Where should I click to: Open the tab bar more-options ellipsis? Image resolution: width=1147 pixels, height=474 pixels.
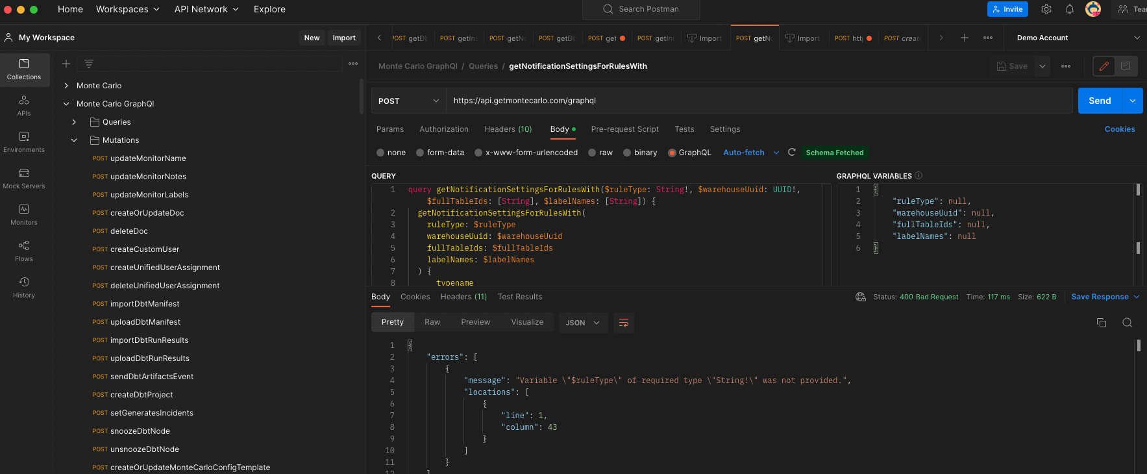988,38
